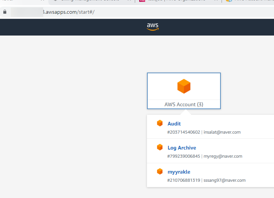Select myregy@naver.com email text
This screenshot has width=274, height=198.
223,156
